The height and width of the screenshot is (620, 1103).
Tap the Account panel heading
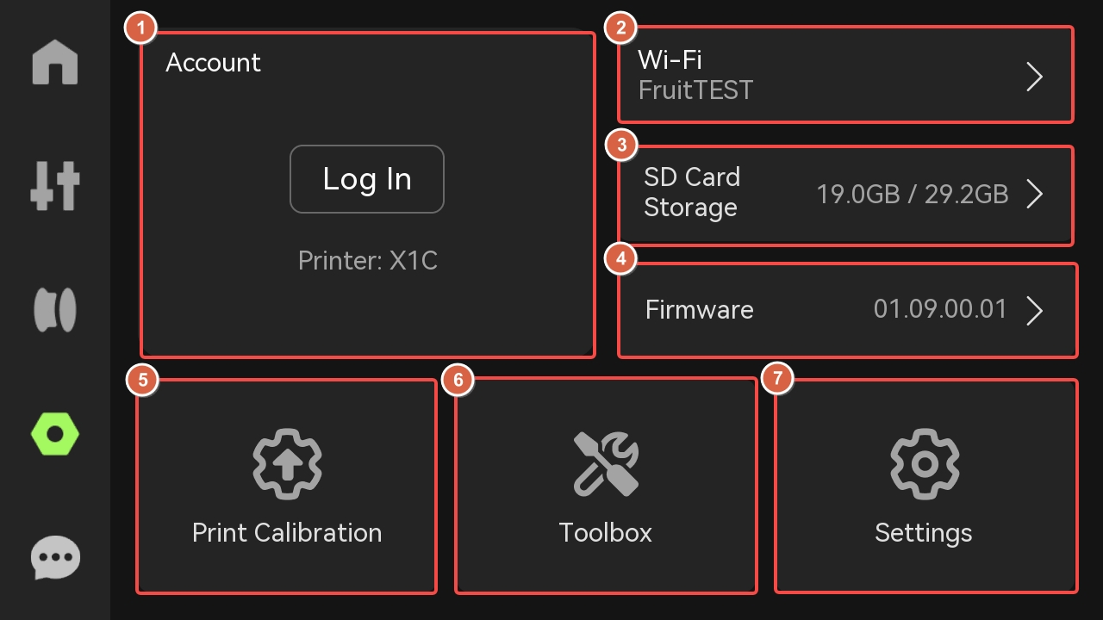click(213, 63)
